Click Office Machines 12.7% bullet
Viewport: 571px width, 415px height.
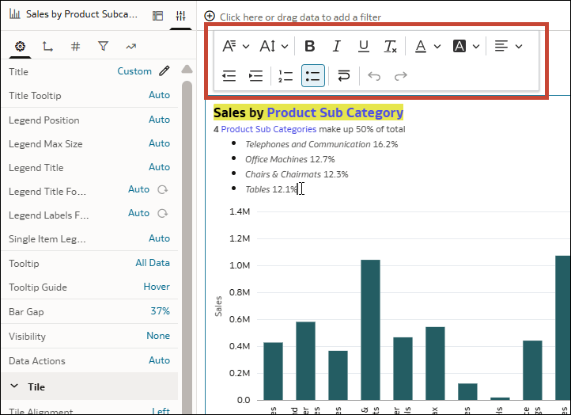pyautogui.click(x=290, y=159)
